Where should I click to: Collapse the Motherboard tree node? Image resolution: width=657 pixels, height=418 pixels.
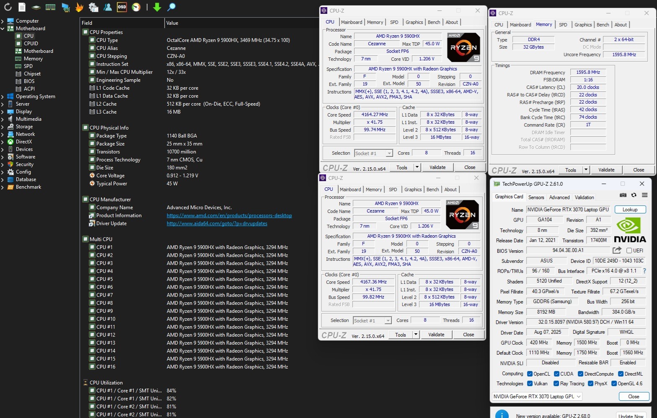point(3,29)
